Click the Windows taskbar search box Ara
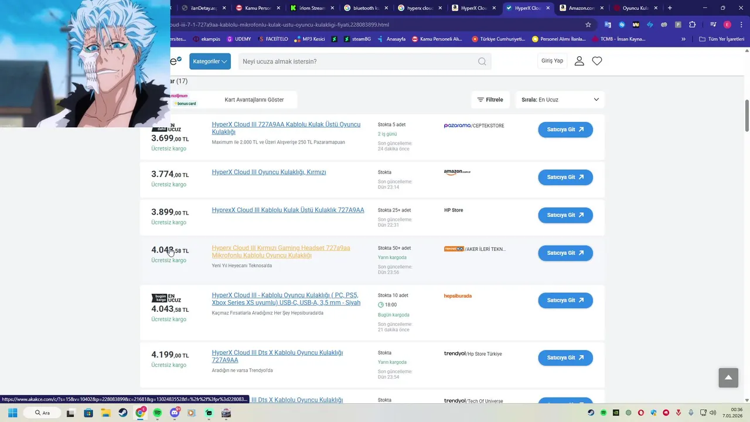 coord(42,413)
